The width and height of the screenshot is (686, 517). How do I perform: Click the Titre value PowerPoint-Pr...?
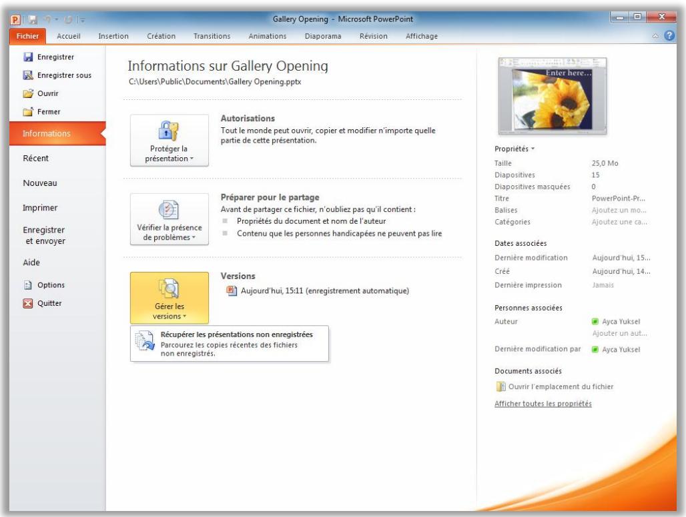point(618,199)
